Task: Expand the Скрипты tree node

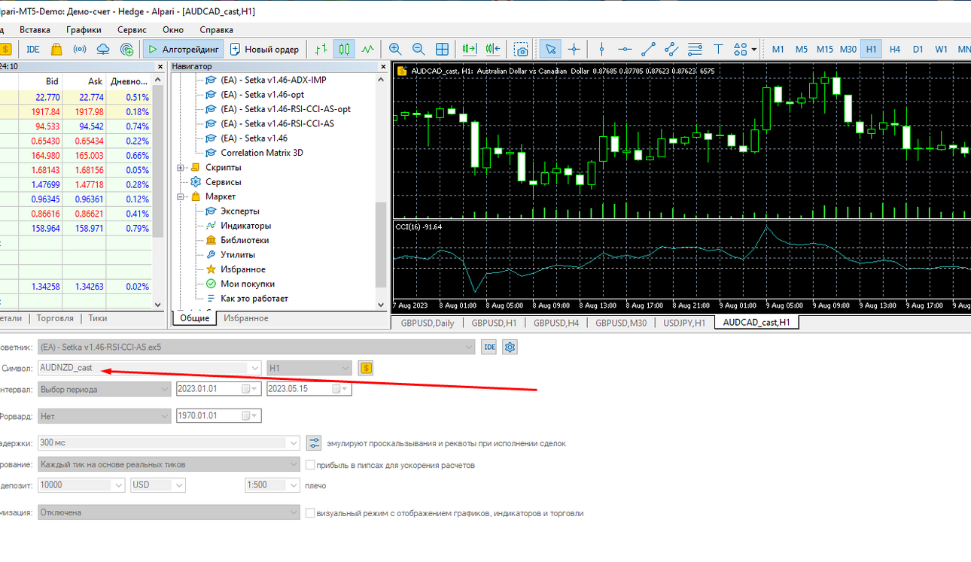Action: (181, 168)
